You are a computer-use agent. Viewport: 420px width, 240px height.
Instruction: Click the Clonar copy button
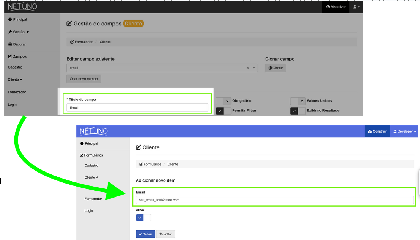tap(276, 68)
